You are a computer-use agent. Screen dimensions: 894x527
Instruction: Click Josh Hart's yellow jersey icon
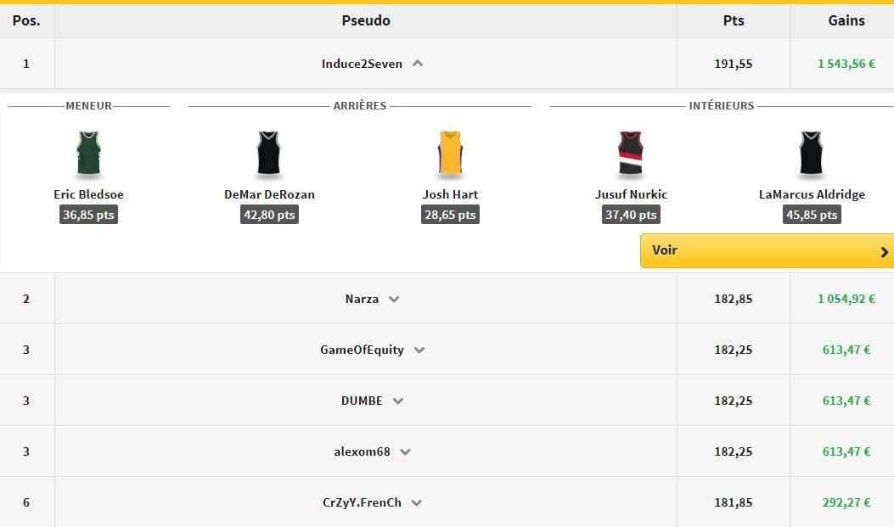(x=450, y=154)
